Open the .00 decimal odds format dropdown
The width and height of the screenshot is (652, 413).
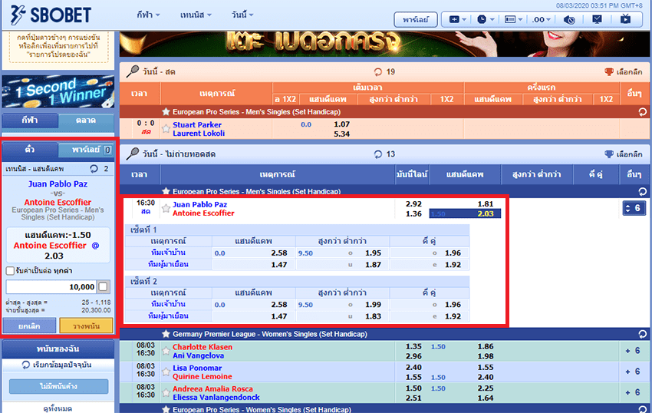pyautogui.click(x=542, y=19)
